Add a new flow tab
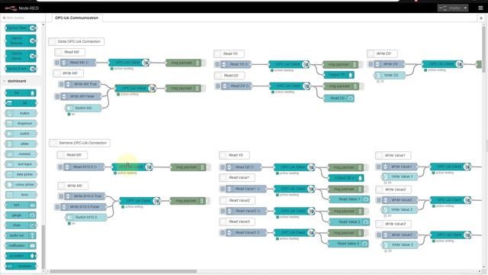Image resolution: width=488 pixels, height=275 pixels. coord(481,18)
